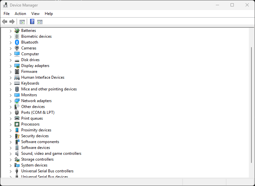Screen dimensions: 255x186
Task: Click the Sound, video and game controllers icon
Action: tap(17, 153)
